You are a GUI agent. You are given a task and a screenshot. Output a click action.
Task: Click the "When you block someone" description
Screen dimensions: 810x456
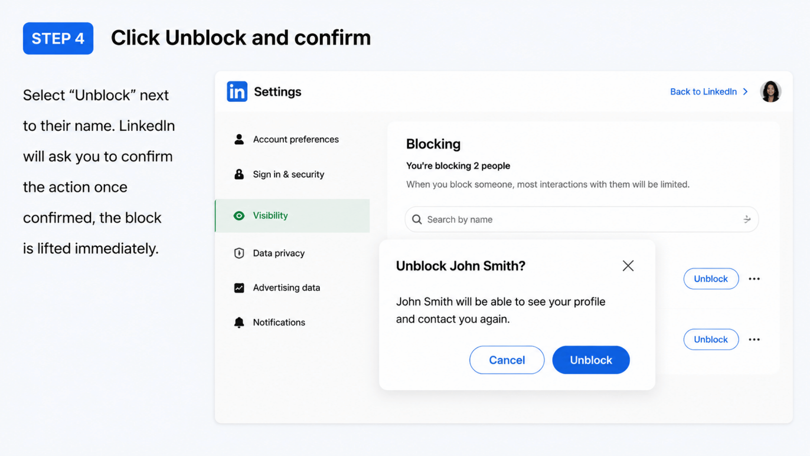[x=548, y=185]
